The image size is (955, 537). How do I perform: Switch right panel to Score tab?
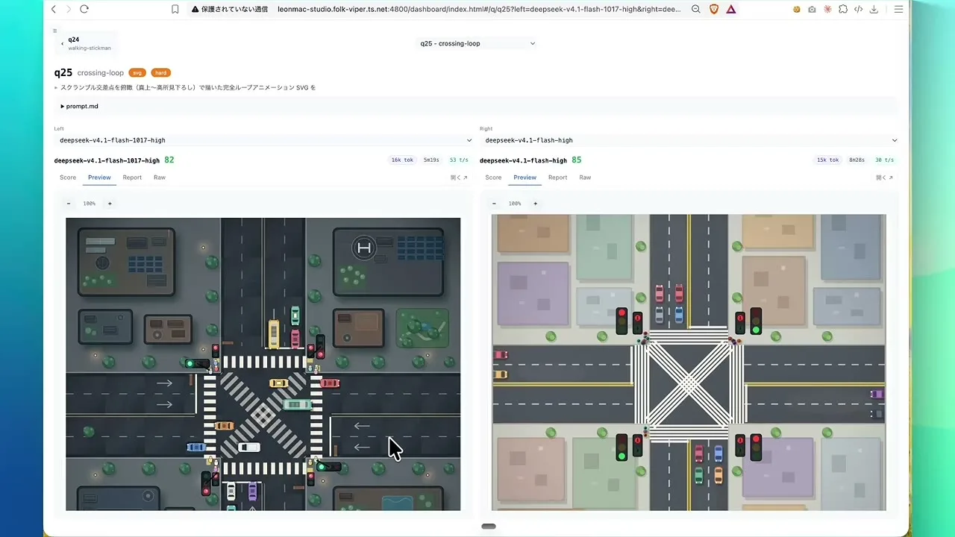click(x=493, y=178)
